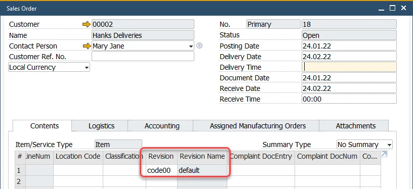Focus the Delivery Time field

pyautogui.click(x=349, y=67)
